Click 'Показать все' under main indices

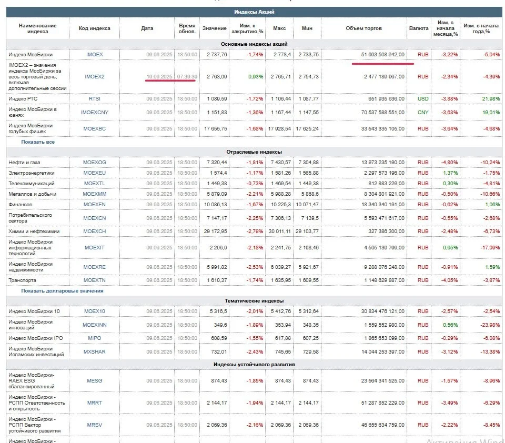[38, 142]
